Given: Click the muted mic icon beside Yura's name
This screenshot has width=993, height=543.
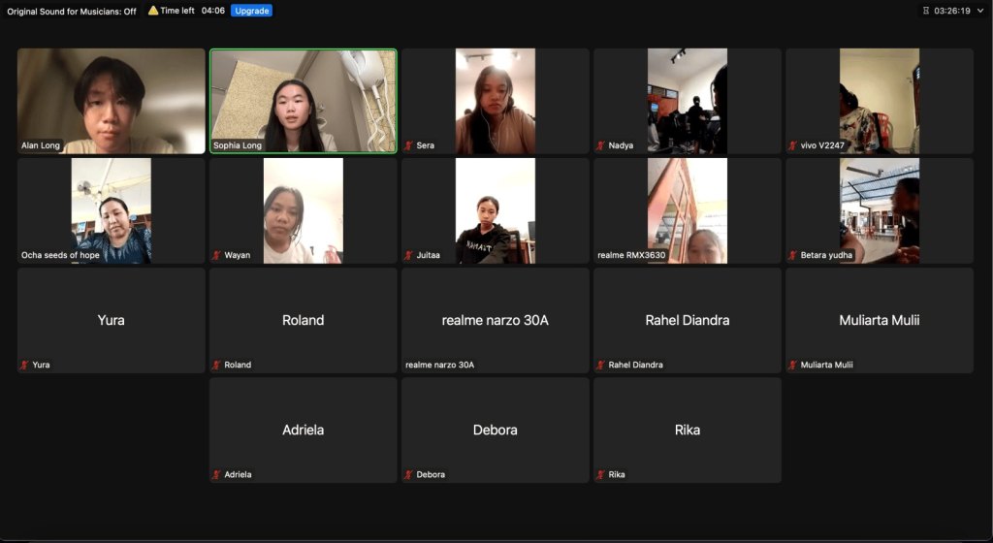Looking at the screenshot, I should (25, 365).
